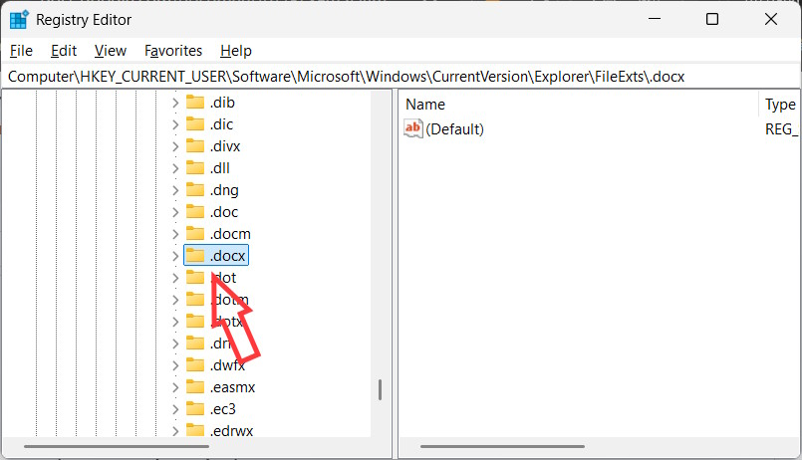Click the .dll folder icon
Image resolution: width=802 pixels, height=460 pixels.
[x=195, y=168]
